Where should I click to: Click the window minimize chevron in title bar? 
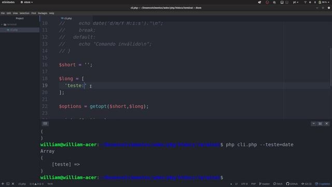point(317,8)
